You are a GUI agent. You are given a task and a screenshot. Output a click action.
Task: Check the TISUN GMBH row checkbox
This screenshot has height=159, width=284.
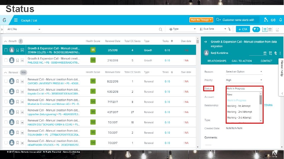[6, 132]
